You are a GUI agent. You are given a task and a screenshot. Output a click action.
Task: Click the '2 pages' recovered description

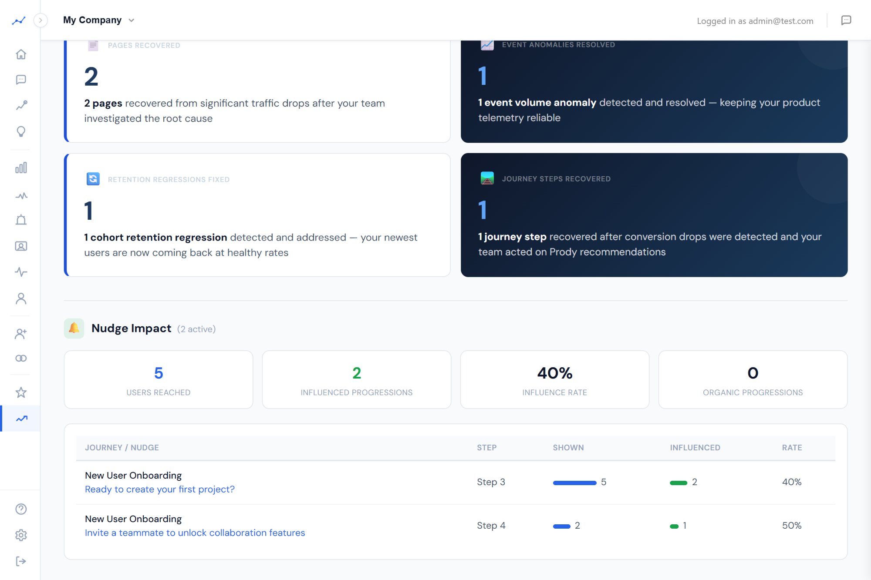click(234, 111)
